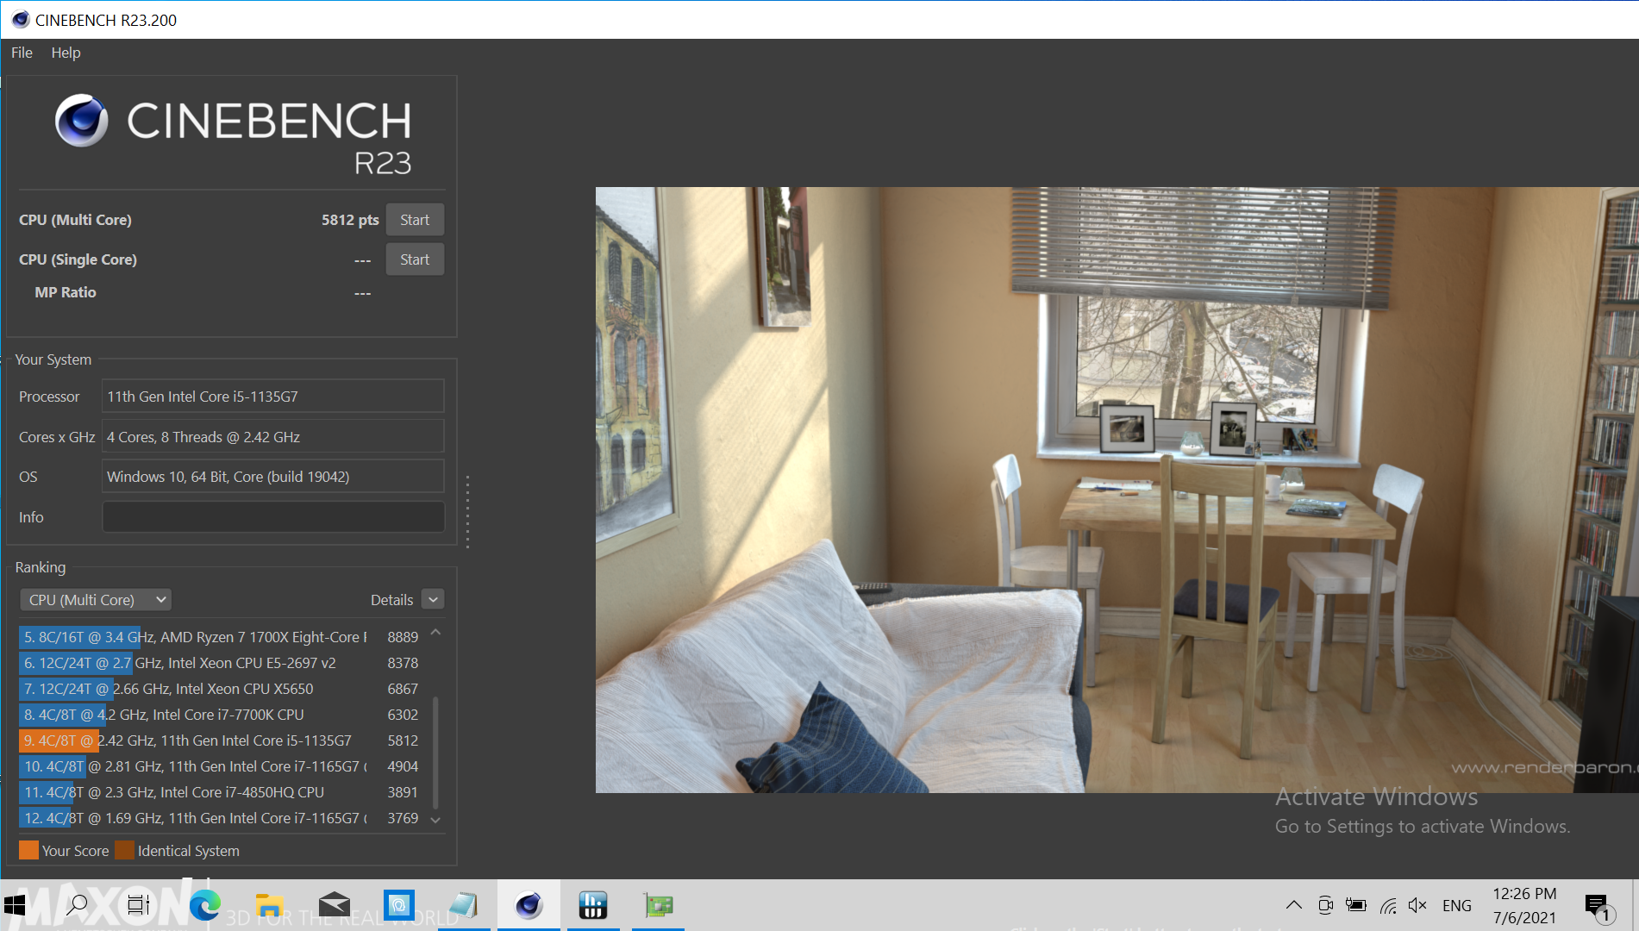
Task: Click the brown Identical System swatch
Action: click(124, 851)
